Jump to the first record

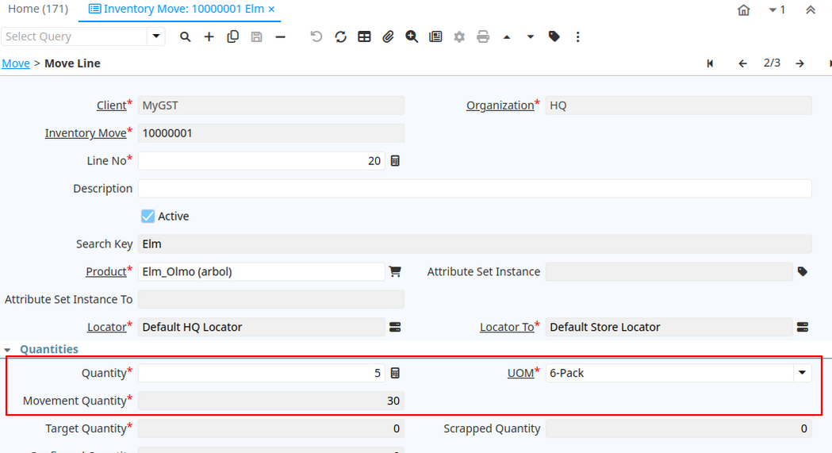click(x=710, y=63)
